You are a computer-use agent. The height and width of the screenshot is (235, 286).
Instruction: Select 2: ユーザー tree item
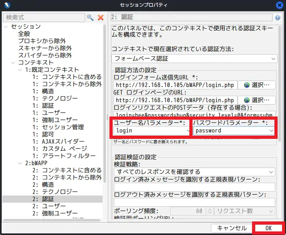coord(49,206)
